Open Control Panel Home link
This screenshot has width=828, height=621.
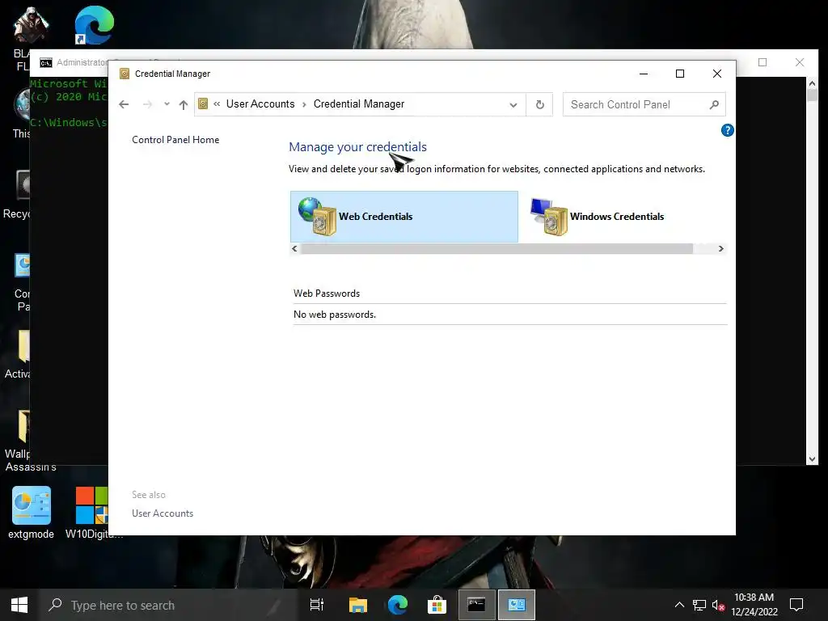tap(175, 140)
